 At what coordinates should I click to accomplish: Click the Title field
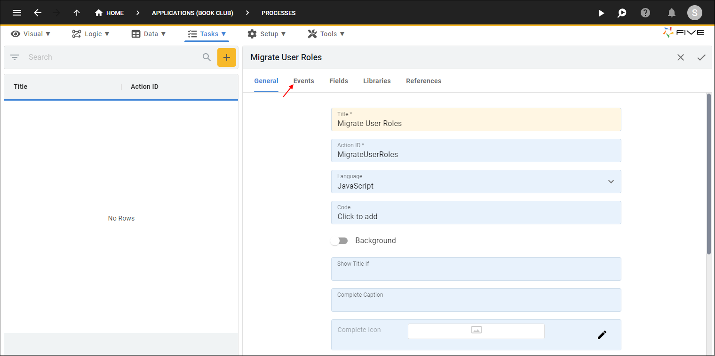476,119
